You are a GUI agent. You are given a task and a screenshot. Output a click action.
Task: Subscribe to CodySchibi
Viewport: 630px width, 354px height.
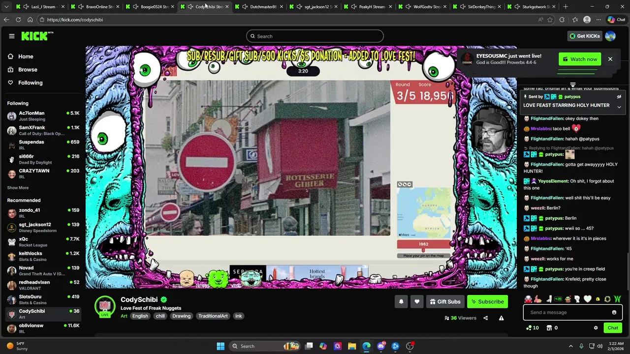(x=487, y=301)
